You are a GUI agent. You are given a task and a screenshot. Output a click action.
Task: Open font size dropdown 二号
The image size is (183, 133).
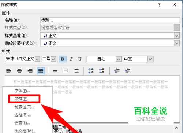click(53, 59)
